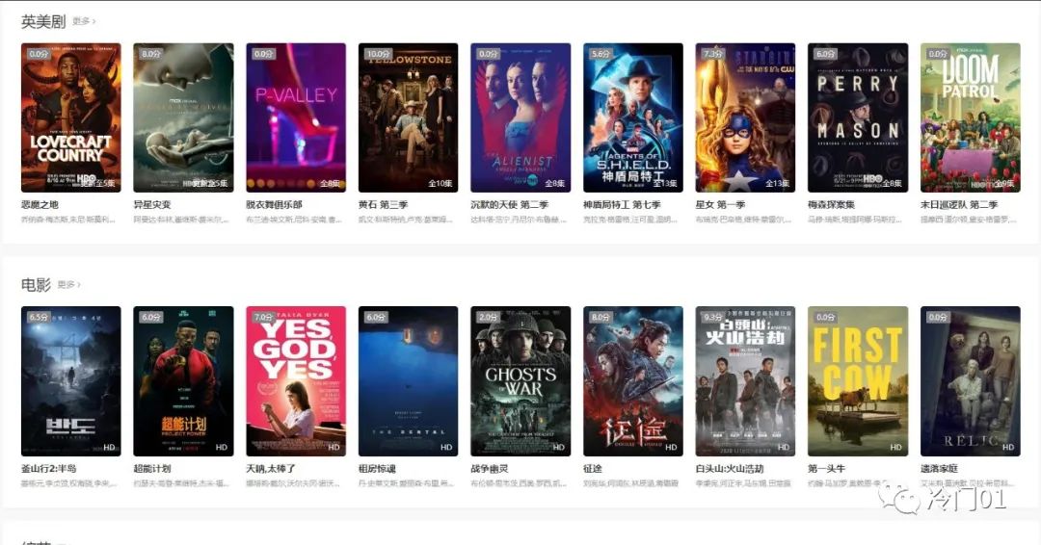Click the 白头山:火山浩劫 title link
Screen dimensions: 1041x545
click(x=730, y=469)
